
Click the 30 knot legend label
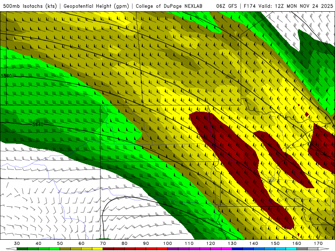[17, 243]
